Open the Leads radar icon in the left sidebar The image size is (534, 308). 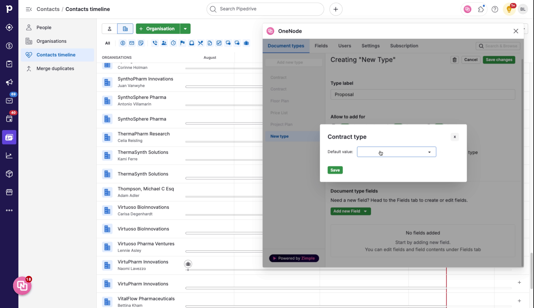click(x=9, y=27)
